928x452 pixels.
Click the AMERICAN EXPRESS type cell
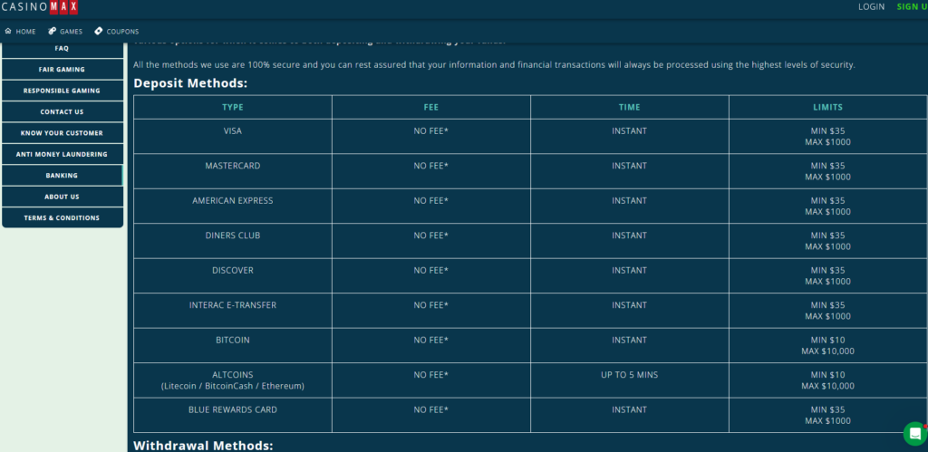tap(233, 207)
